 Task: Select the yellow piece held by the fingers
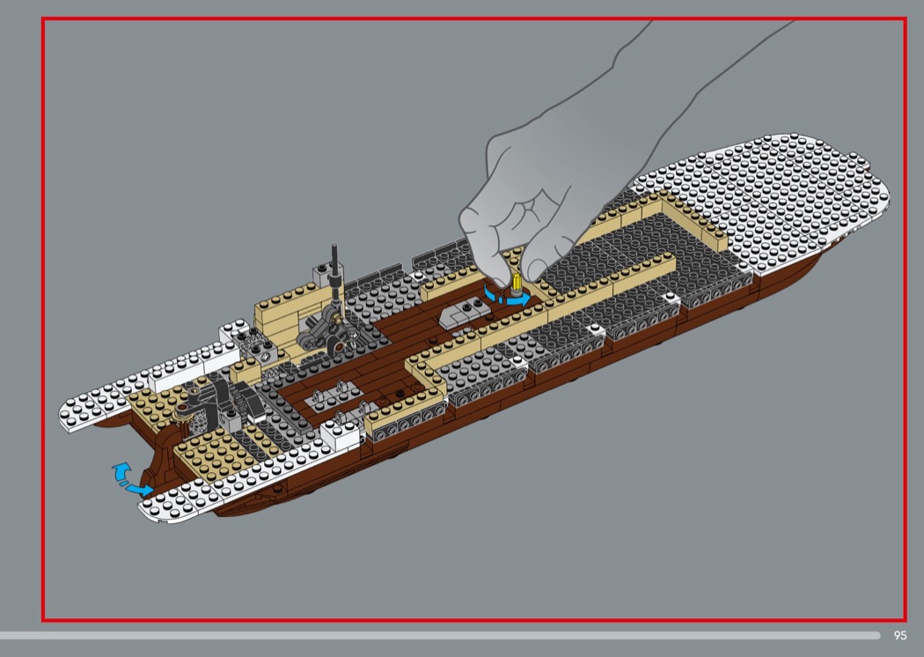(x=516, y=284)
